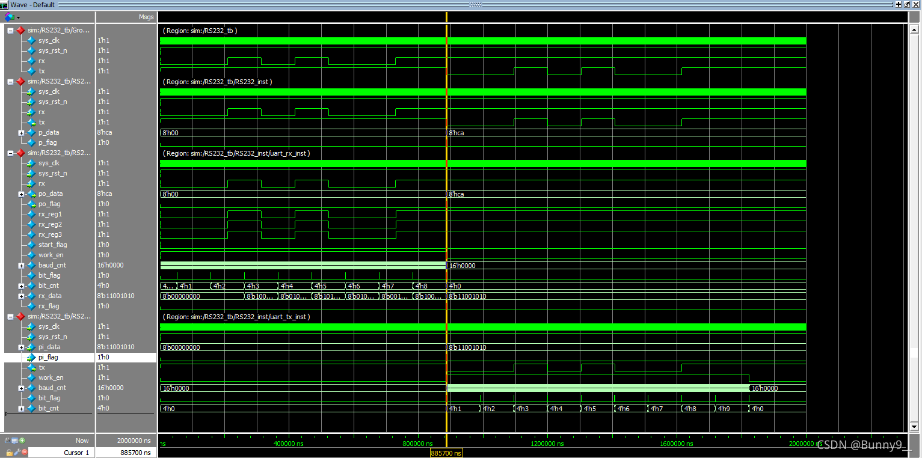The height and width of the screenshot is (458, 922).
Task: Expand bit_cnt under the uart_rx_inst group
Action: pyautogui.click(x=22, y=285)
